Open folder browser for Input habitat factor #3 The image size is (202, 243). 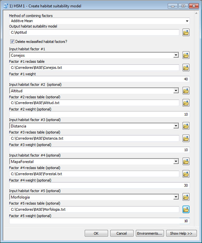pyautogui.click(x=186, y=126)
